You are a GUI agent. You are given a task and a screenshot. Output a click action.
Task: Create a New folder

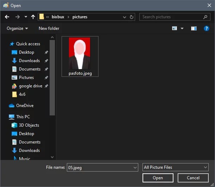coord(49,28)
